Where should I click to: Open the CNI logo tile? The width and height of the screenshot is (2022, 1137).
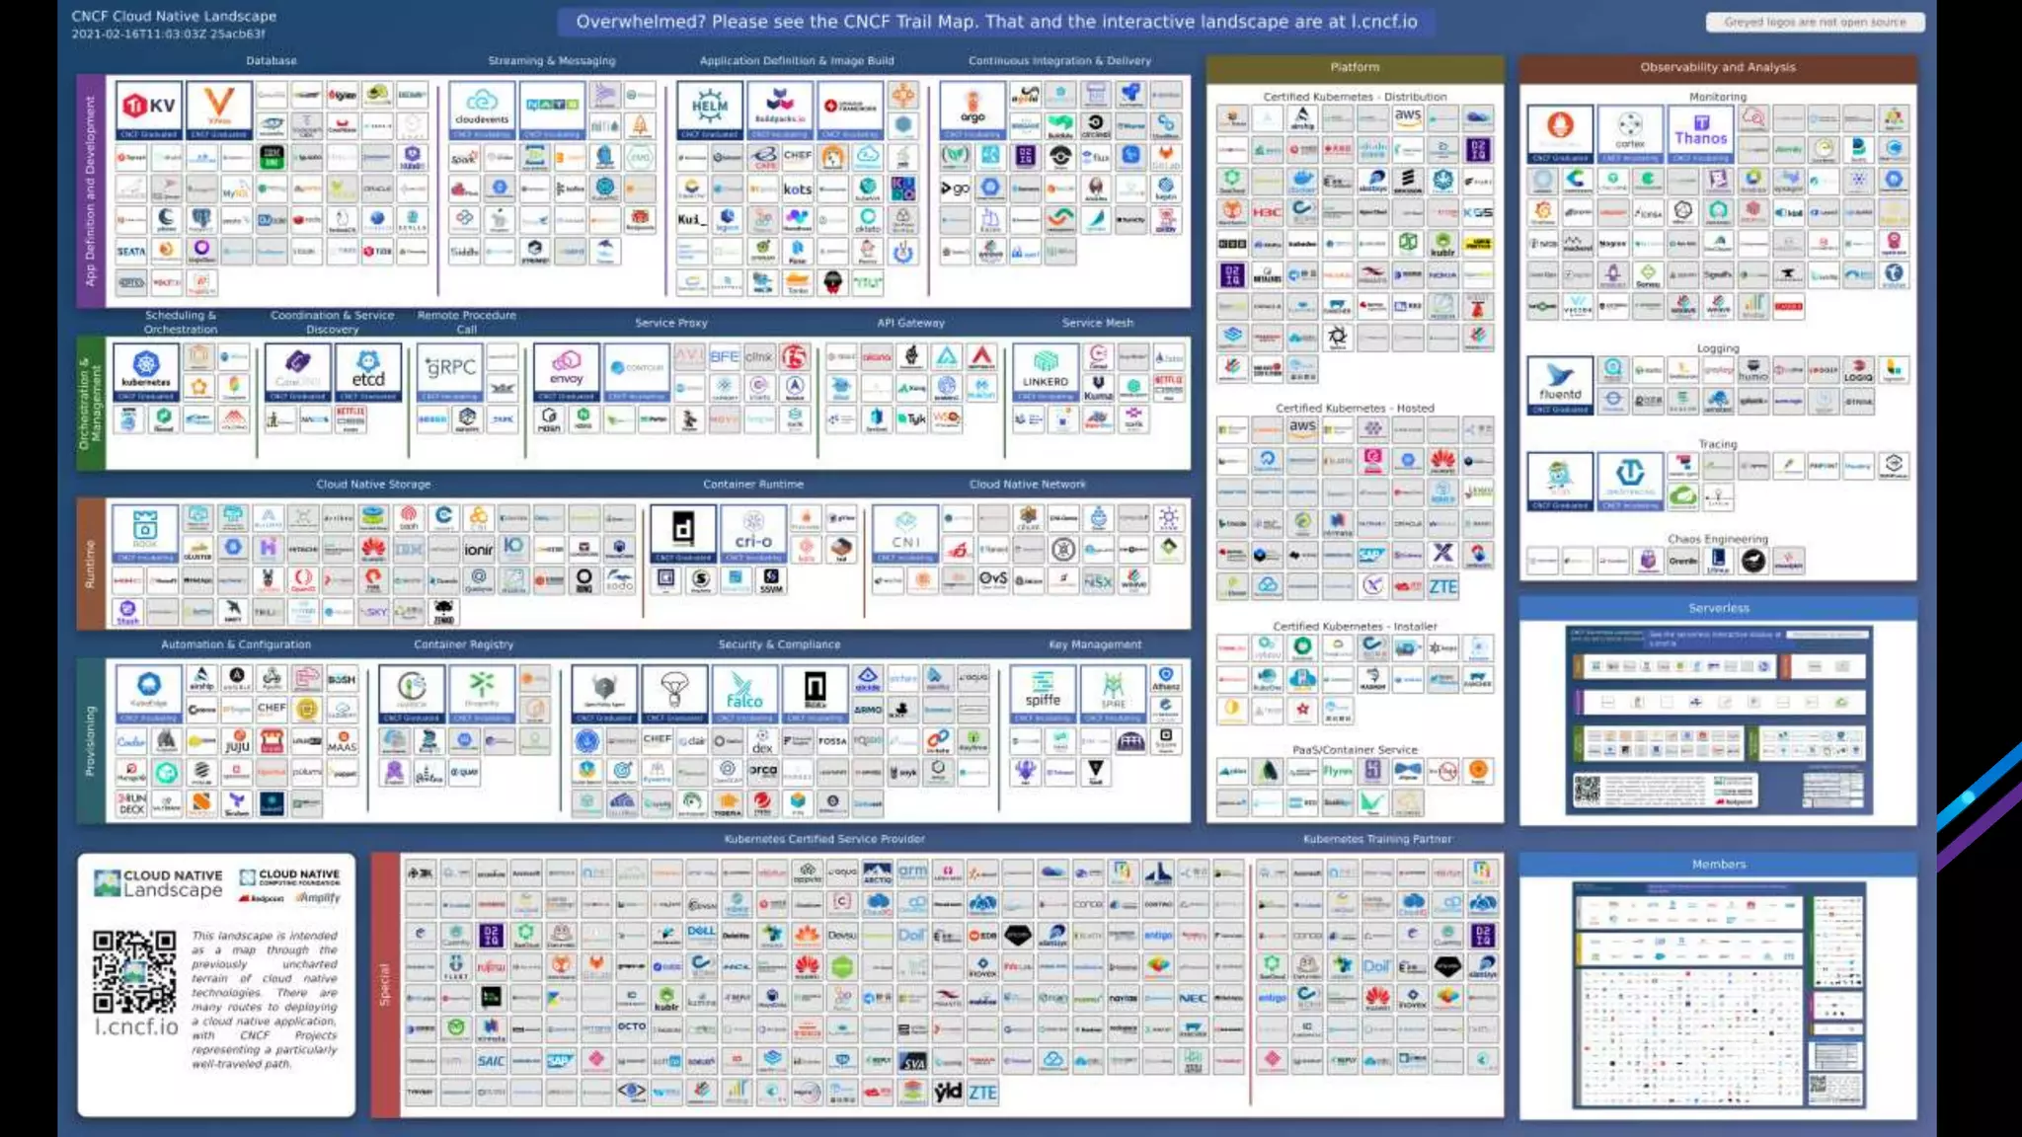point(905,533)
